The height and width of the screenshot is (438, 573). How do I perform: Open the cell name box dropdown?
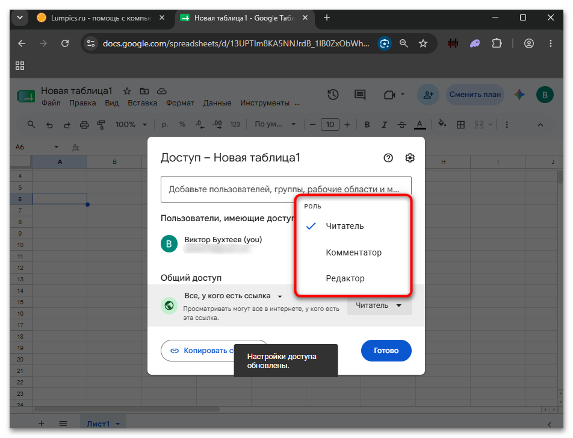click(x=57, y=147)
